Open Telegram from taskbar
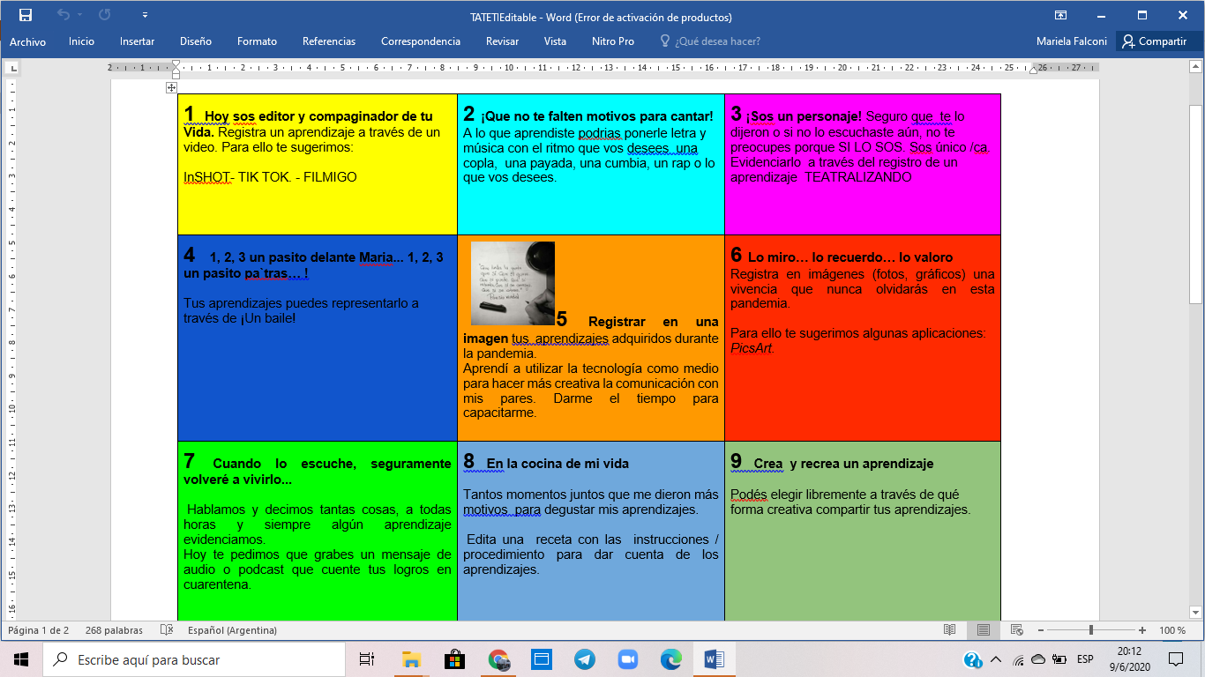Image resolution: width=1205 pixels, height=677 pixels. pos(584,659)
